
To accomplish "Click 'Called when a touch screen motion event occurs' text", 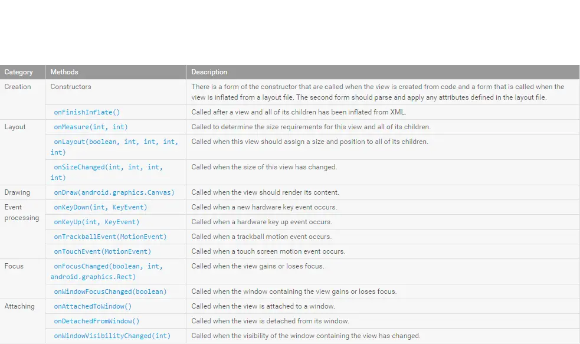I will pos(268,251).
